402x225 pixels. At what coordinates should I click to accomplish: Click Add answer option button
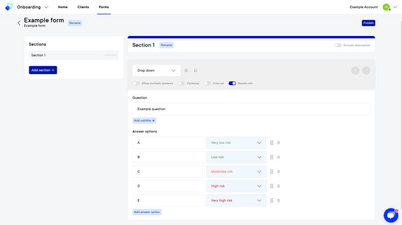pyautogui.click(x=147, y=212)
